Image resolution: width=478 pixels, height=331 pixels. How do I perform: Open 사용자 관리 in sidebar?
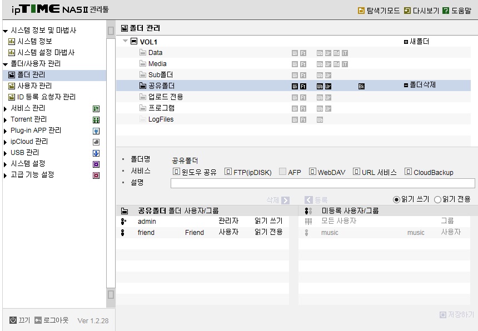pyautogui.click(x=34, y=86)
